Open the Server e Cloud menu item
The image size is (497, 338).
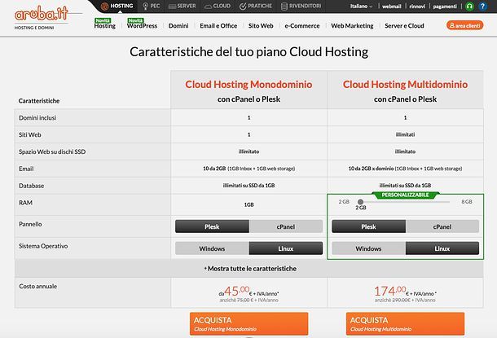tap(404, 26)
